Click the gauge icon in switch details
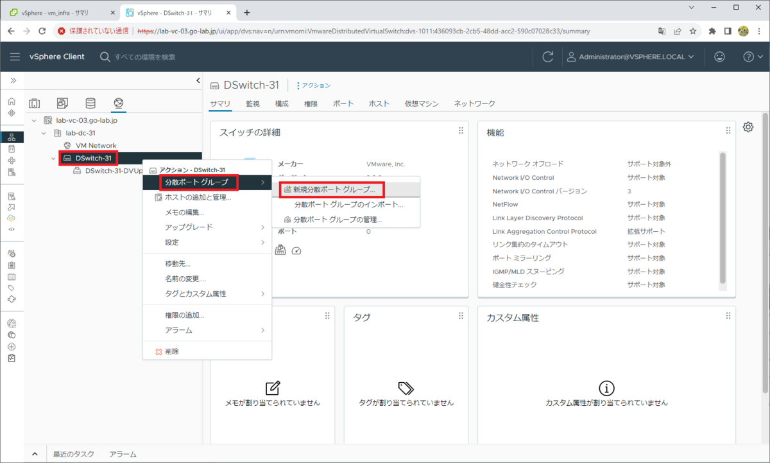The width and height of the screenshot is (770, 463). pos(296,250)
